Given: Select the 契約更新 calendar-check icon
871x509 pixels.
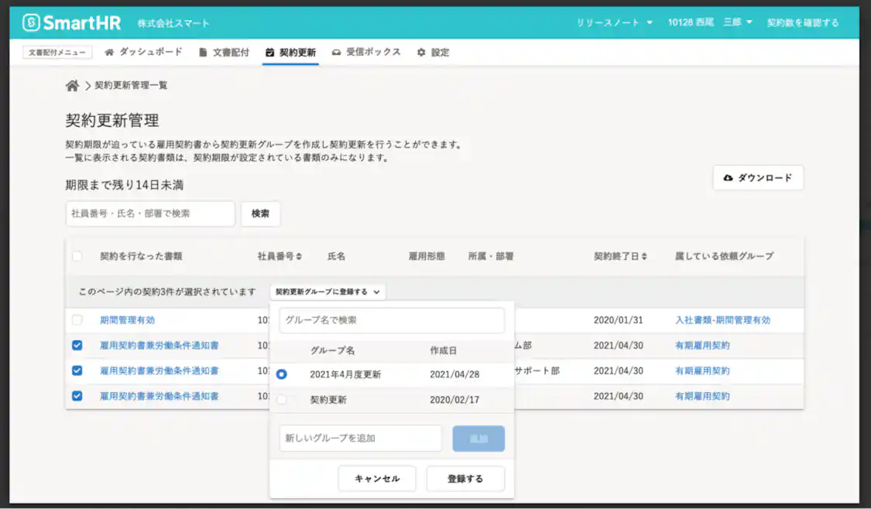Looking at the screenshot, I should pos(269,52).
